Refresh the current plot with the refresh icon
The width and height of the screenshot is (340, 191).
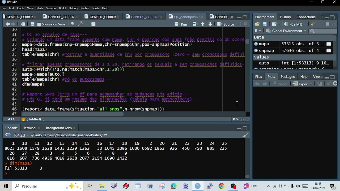335,84
